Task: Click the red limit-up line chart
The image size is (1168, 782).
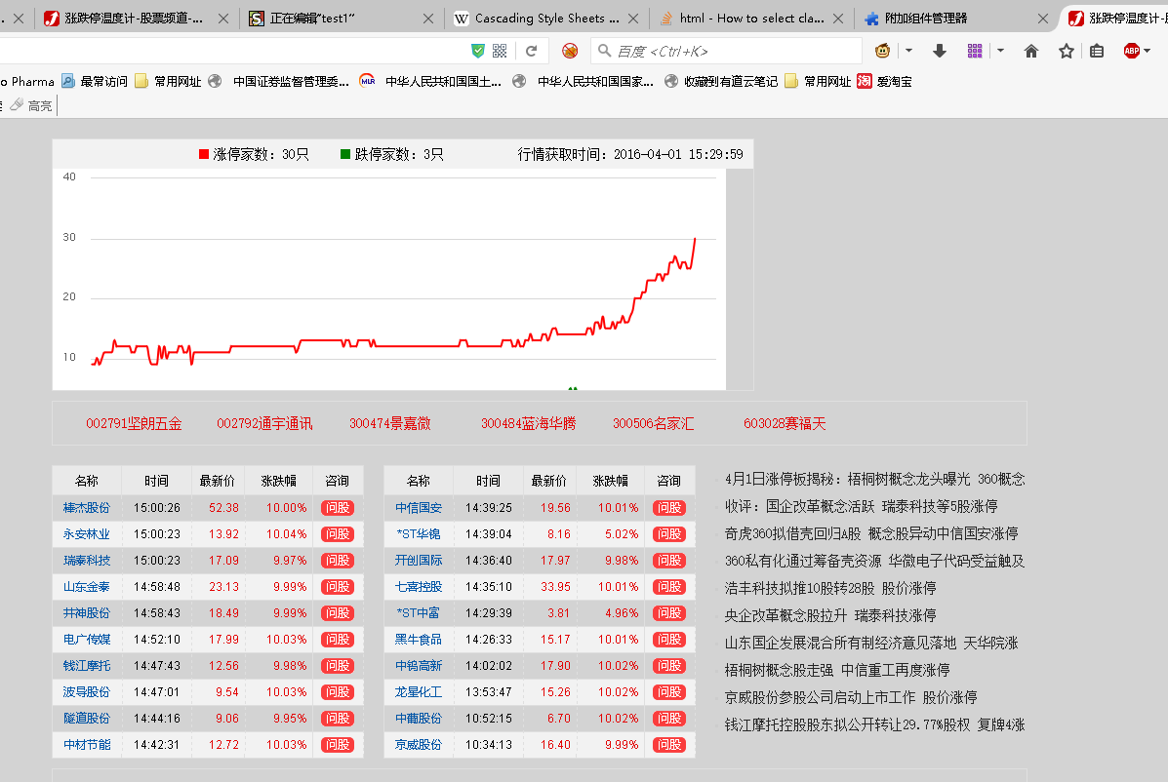Action: pos(393,301)
